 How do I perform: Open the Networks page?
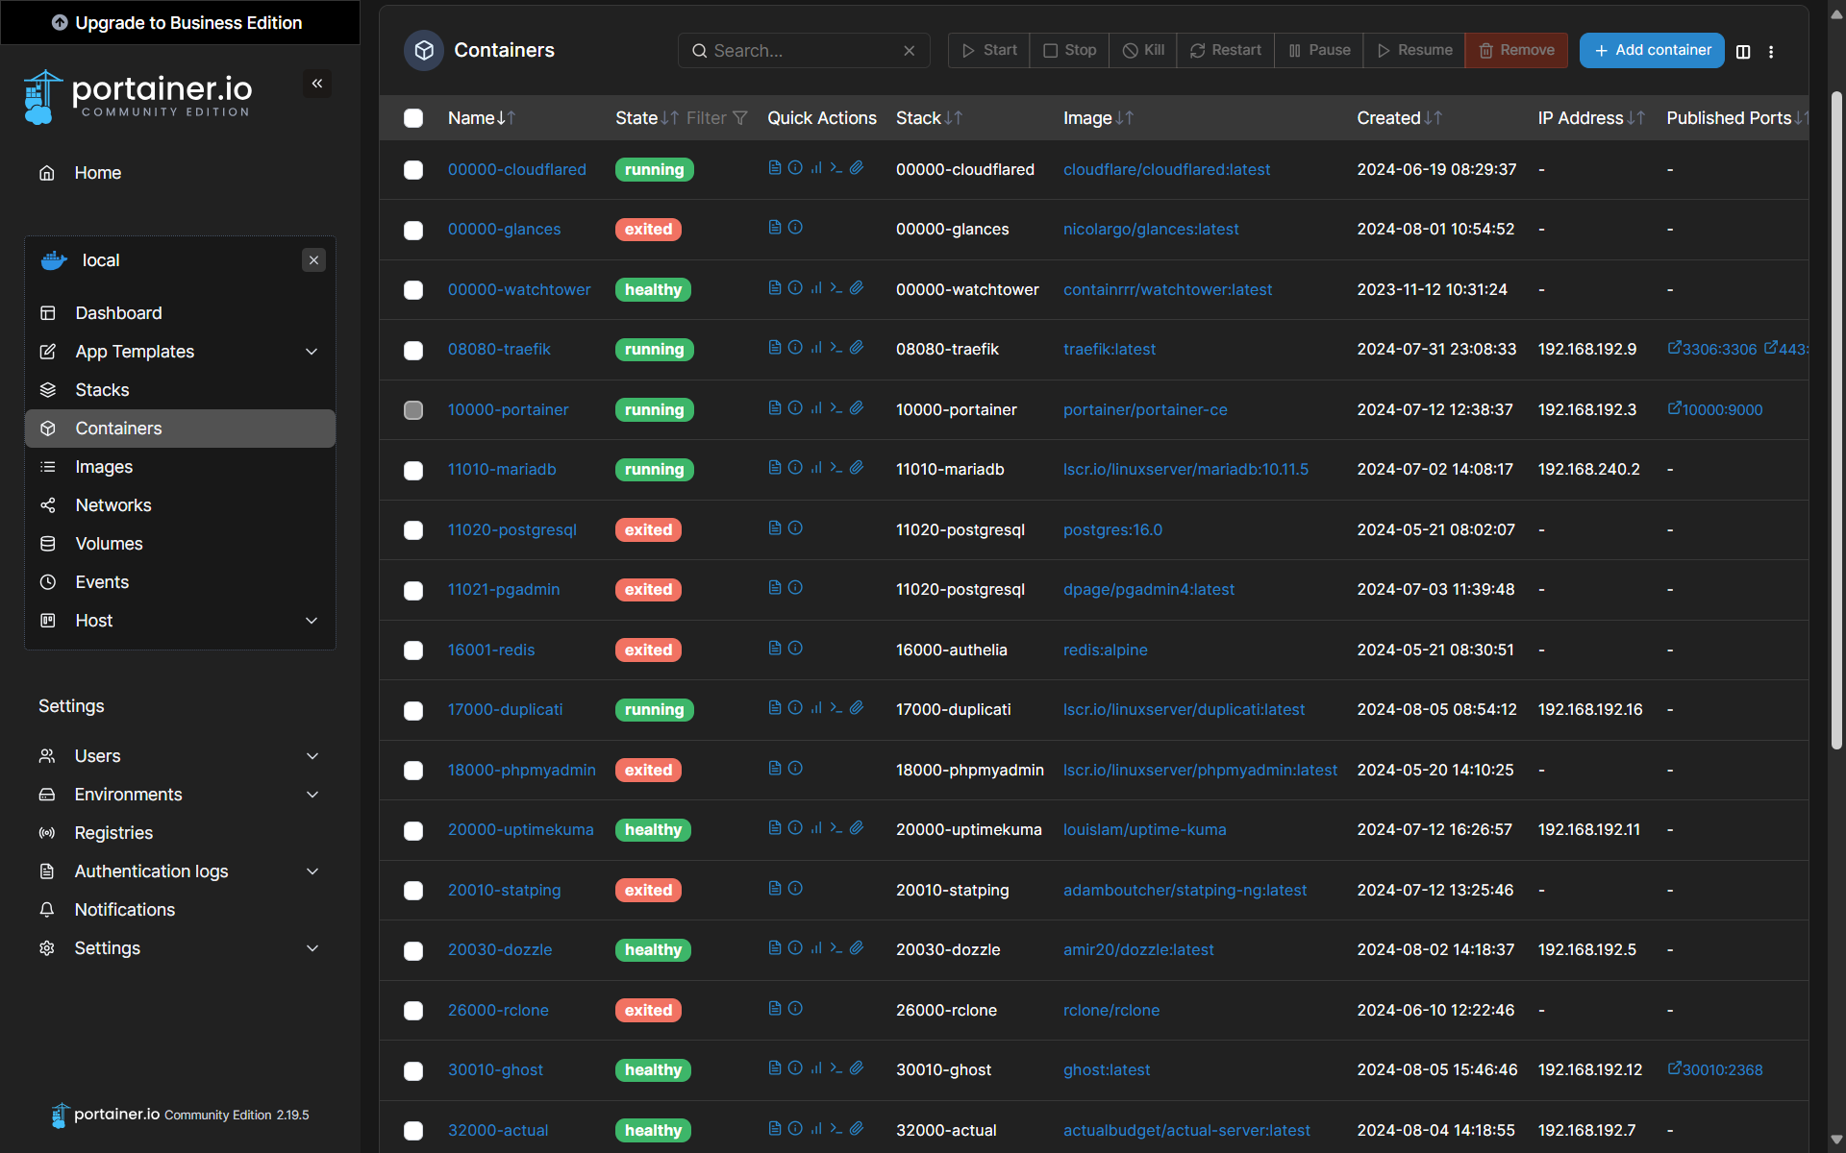180,505
